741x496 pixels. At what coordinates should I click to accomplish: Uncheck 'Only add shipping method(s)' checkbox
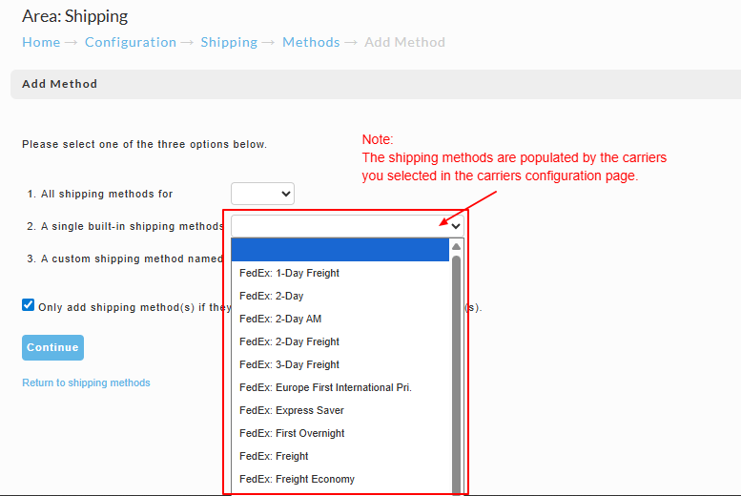[28, 305]
